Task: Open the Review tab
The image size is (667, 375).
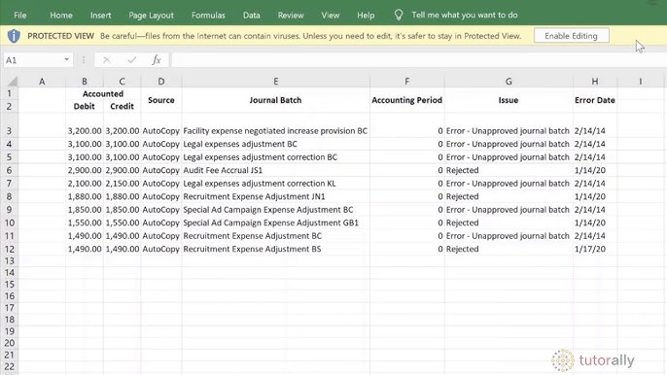Action: (x=291, y=16)
